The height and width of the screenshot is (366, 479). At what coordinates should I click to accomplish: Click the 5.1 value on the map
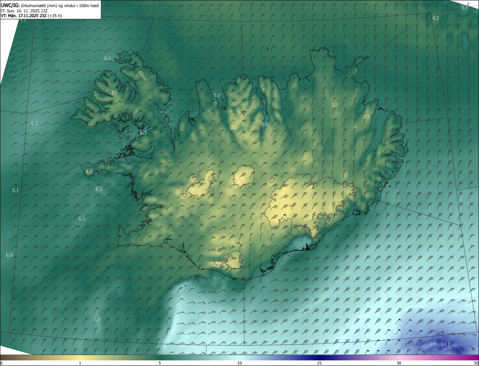tap(15, 190)
